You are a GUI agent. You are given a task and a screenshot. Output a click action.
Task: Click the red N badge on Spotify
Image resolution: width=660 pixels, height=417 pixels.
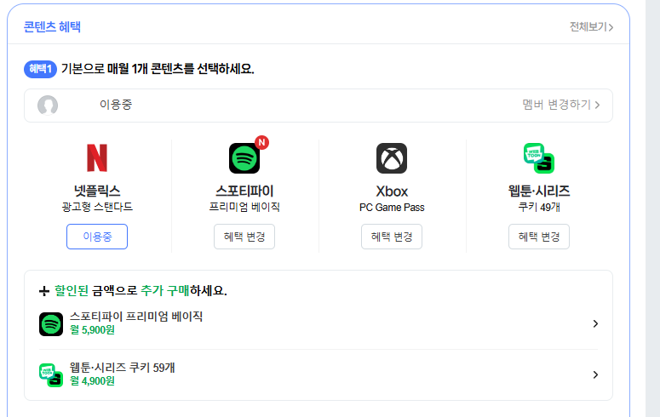pyautogui.click(x=261, y=142)
